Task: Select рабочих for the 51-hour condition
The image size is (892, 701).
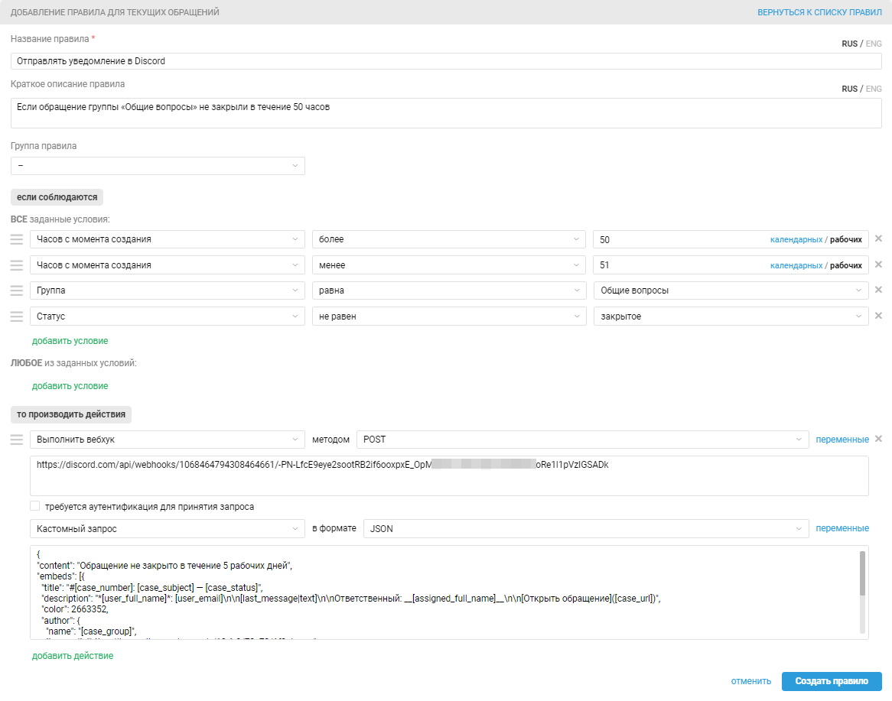Action: click(x=845, y=265)
